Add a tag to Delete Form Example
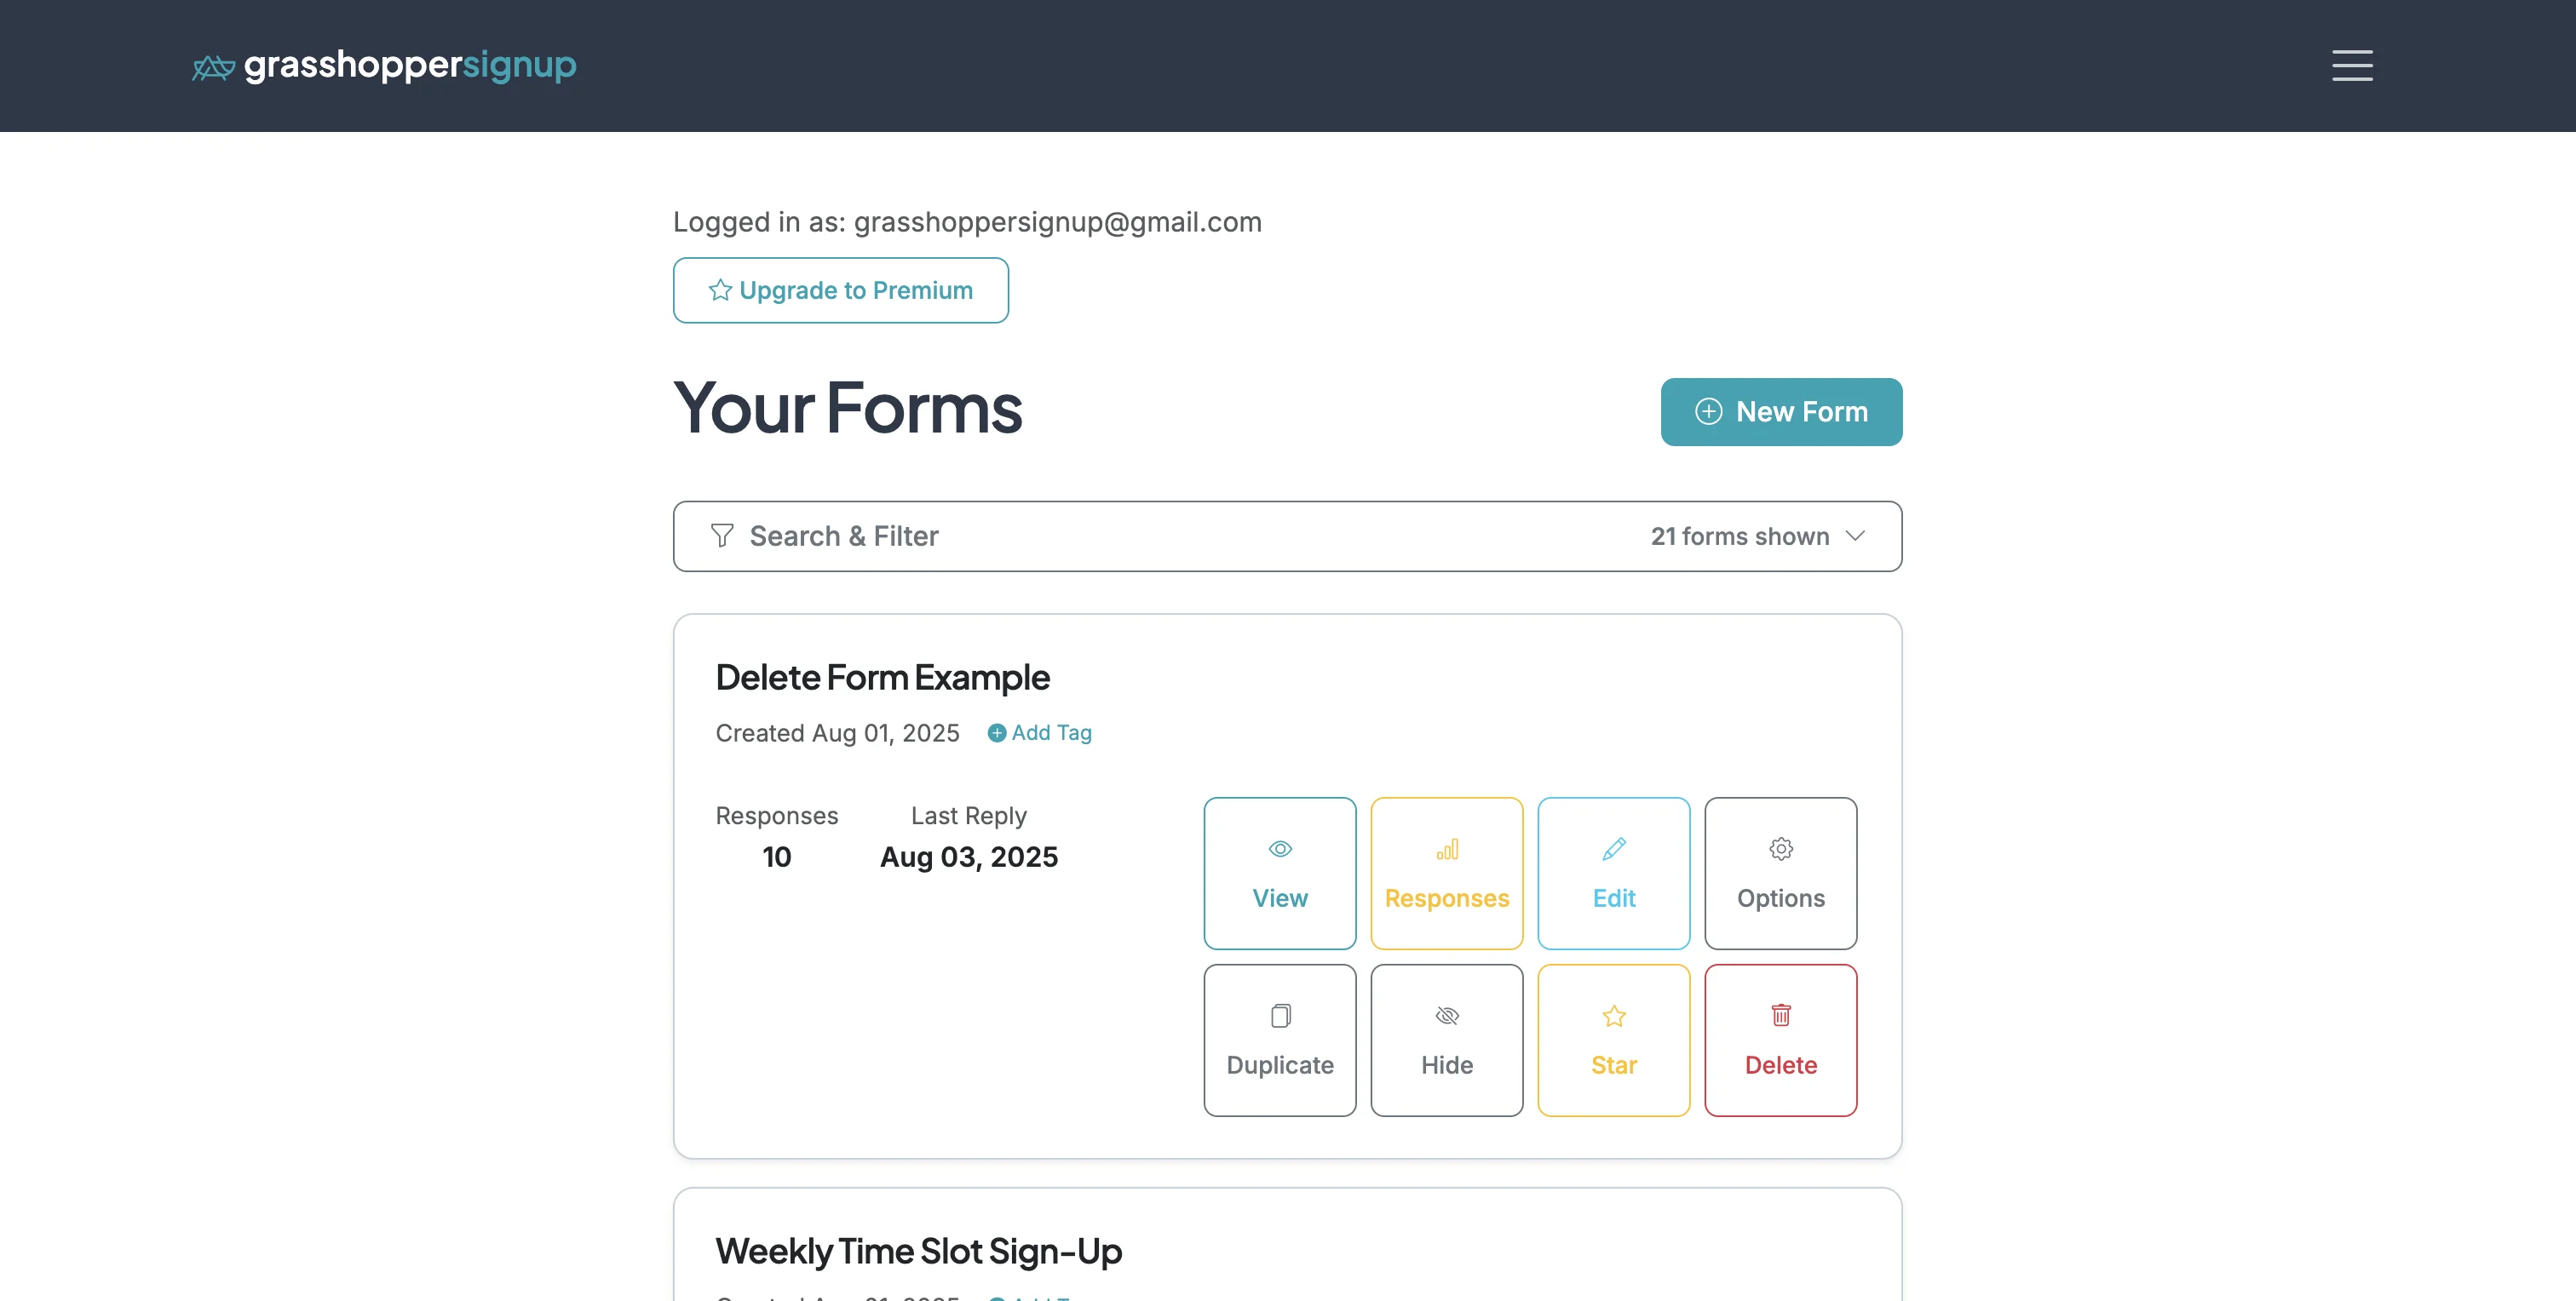 click(1039, 732)
